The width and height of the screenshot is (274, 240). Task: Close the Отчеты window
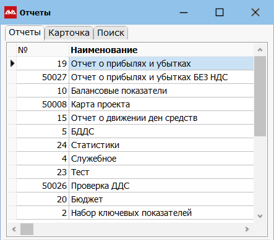255,12
